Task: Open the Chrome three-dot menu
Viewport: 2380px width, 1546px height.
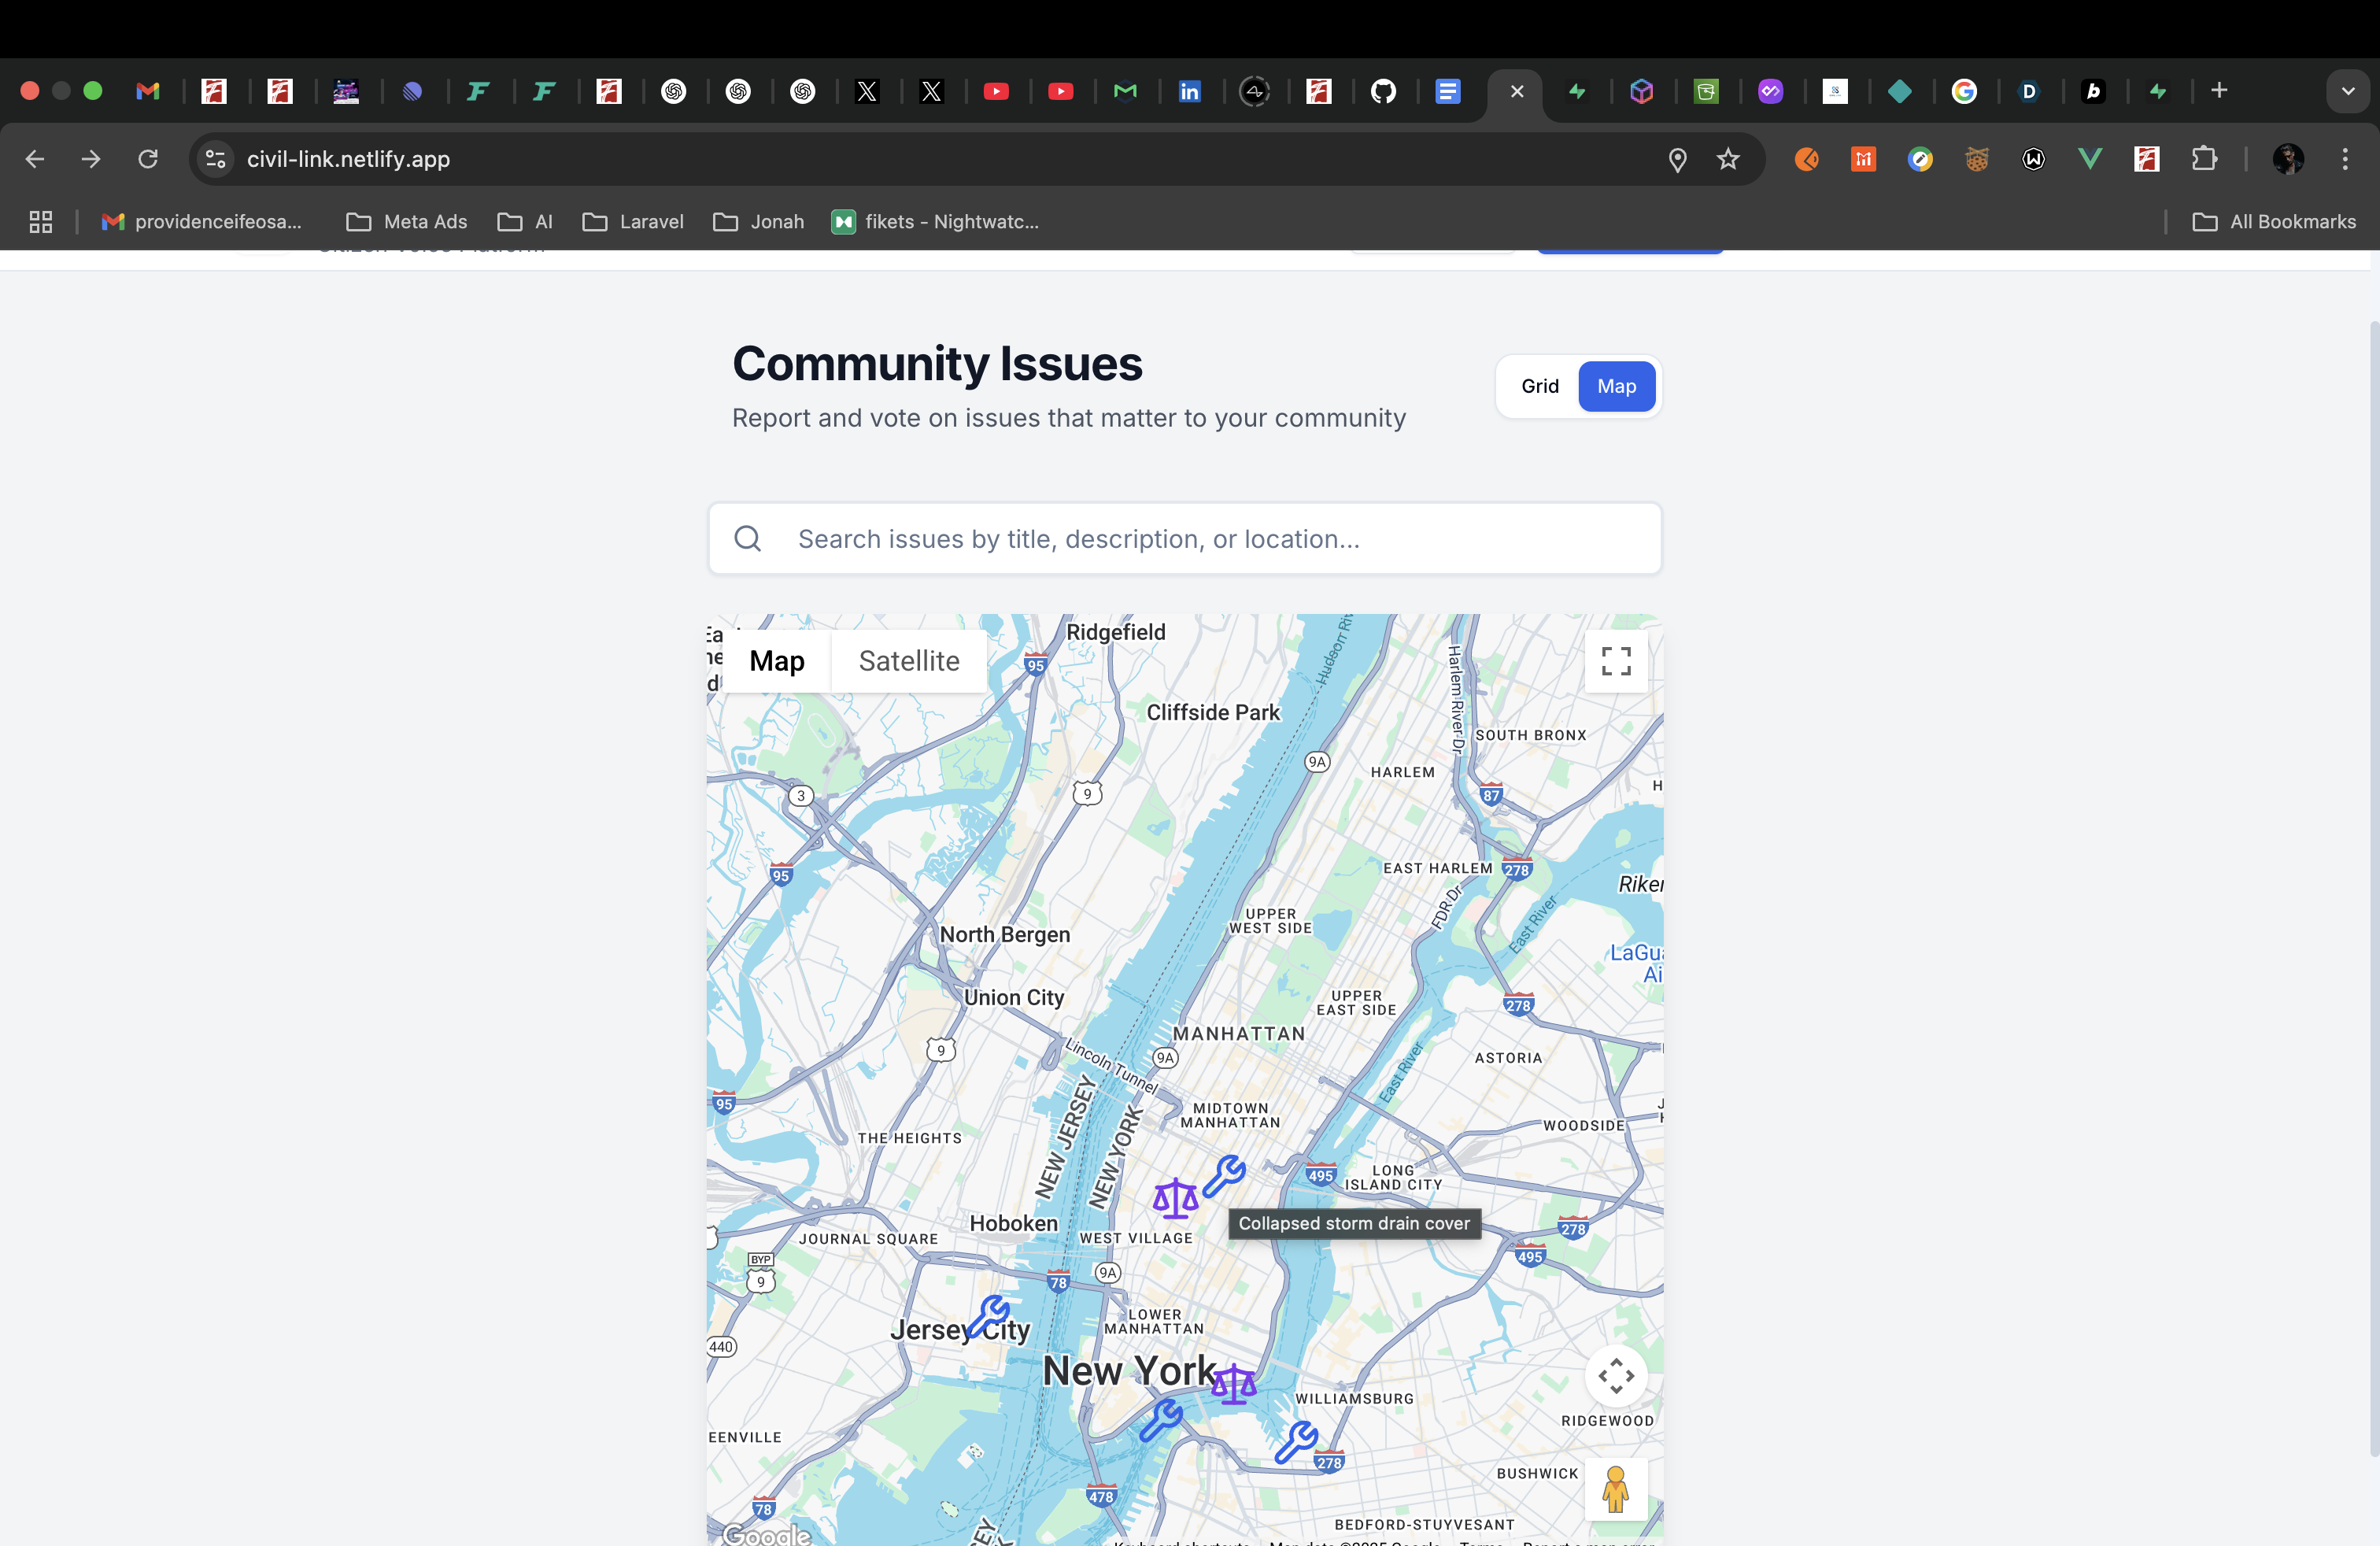Action: click(x=2344, y=159)
